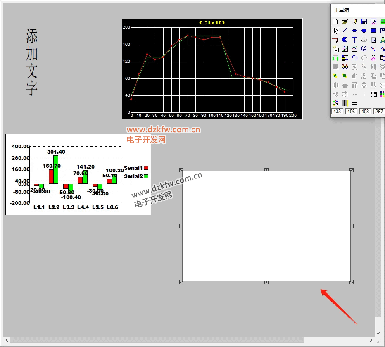Click the Undo arrow icon
Viewport: 385px width, 347px height.
click(354, 58)
